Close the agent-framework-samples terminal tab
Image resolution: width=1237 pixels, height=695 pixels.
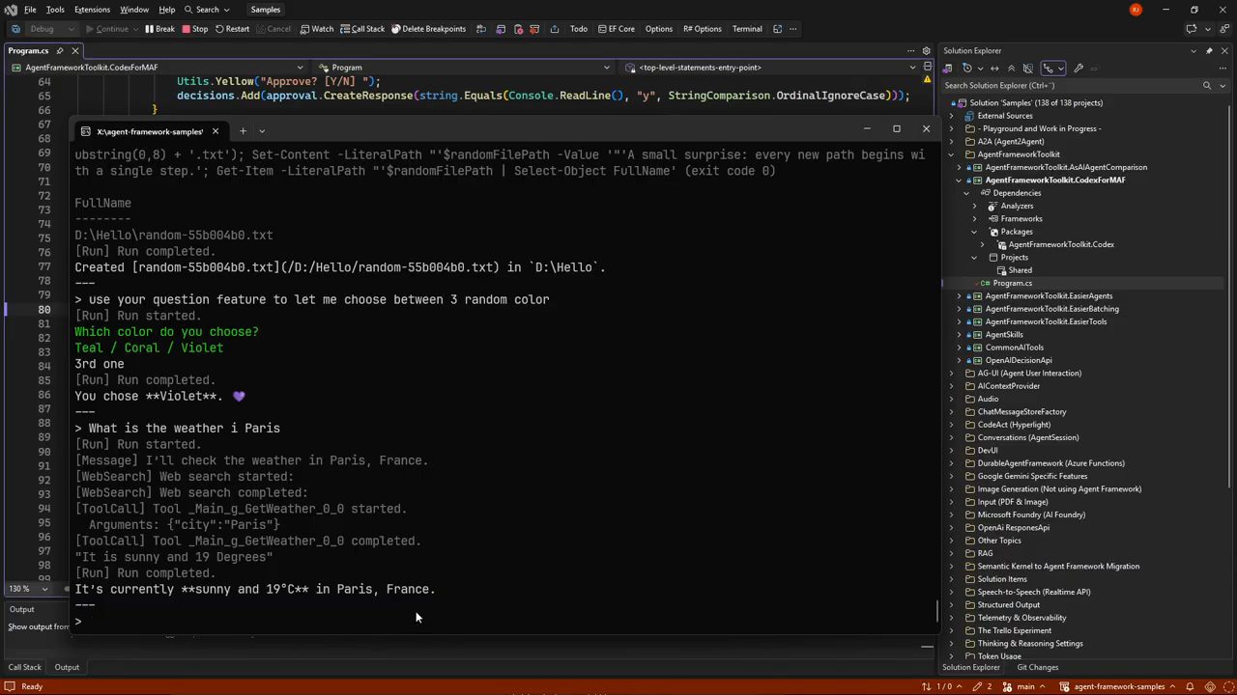point(215,131)
